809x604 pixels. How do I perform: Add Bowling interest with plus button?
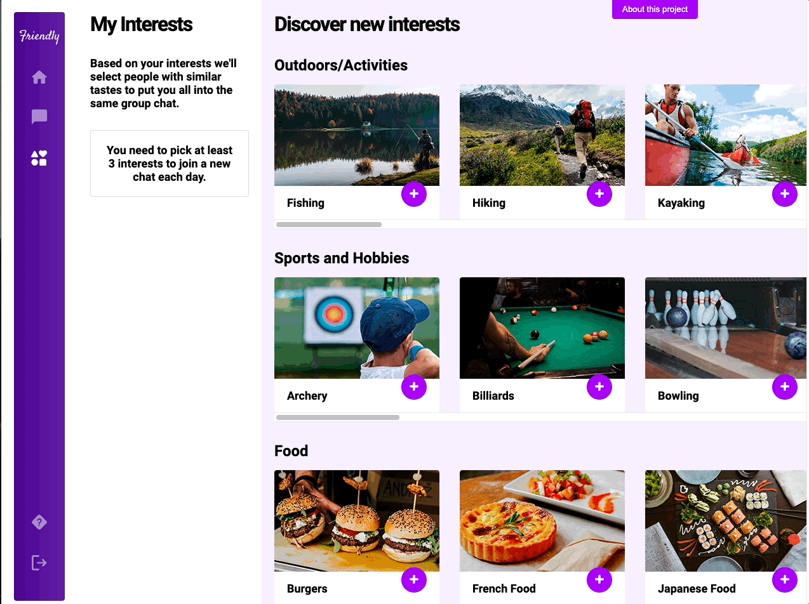pyautogui.click(x=785, y=387)
